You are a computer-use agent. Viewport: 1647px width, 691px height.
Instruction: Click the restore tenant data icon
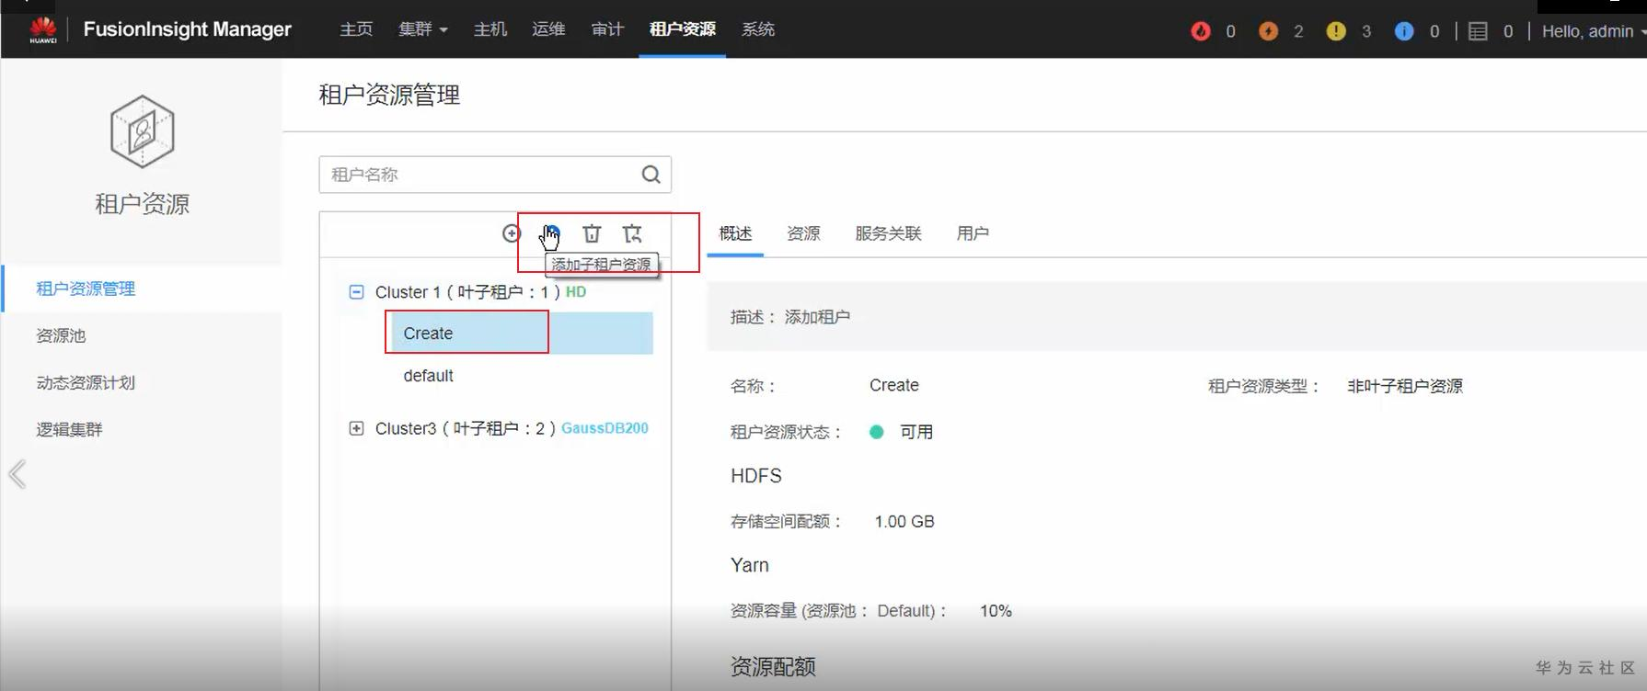pos(632,233)
